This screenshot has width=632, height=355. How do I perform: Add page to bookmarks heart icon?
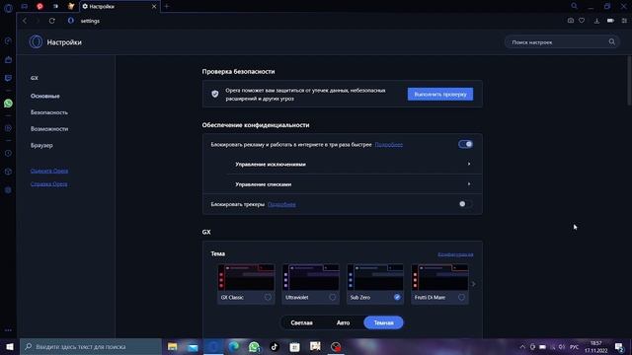click(582, 21)
